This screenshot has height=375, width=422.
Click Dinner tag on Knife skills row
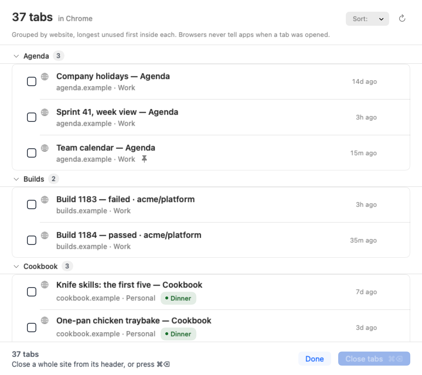178,298
